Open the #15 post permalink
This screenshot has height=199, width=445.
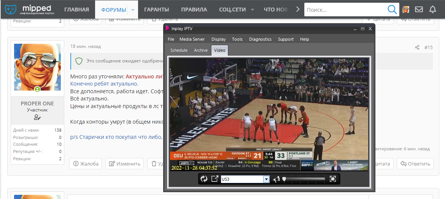point(429,48)
